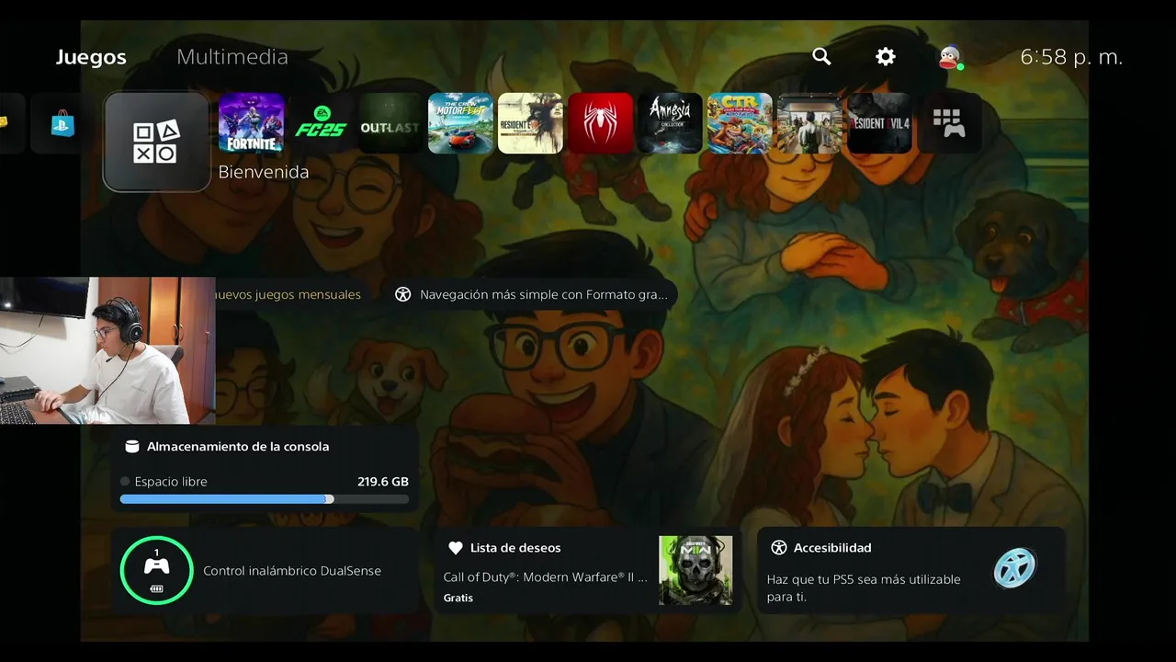Click the streamer webcam overlay
This screenshot has height=662, width=1176.
click(107, 350)
